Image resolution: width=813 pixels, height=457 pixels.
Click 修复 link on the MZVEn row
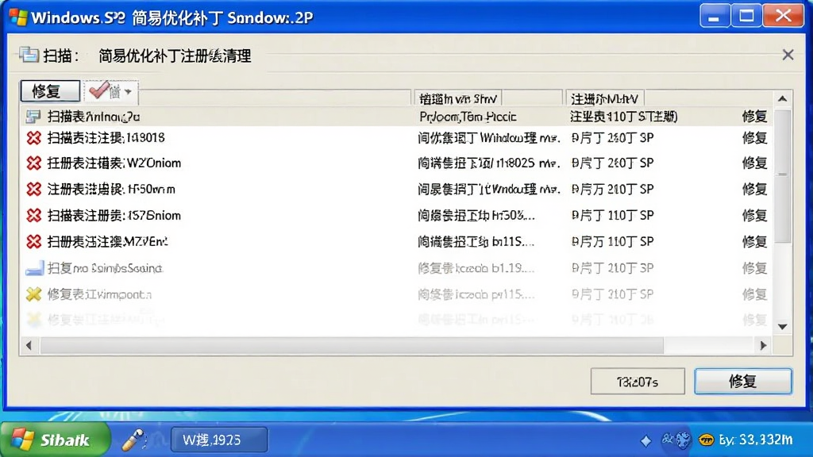(754, 241)
